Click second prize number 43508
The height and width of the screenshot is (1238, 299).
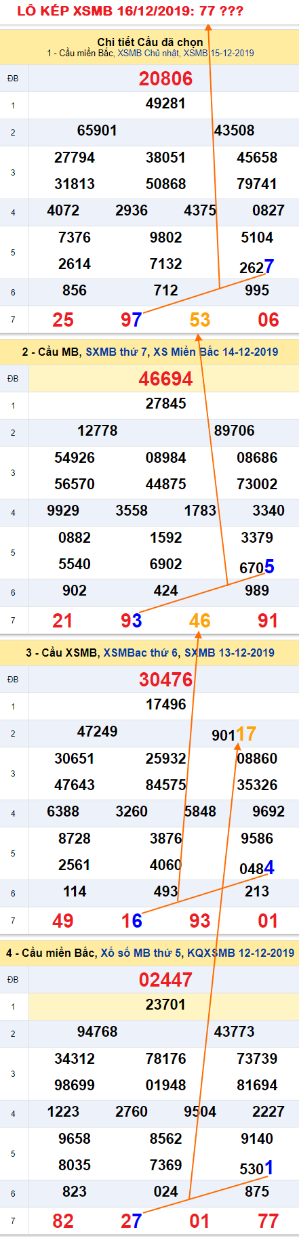(235, 130)
